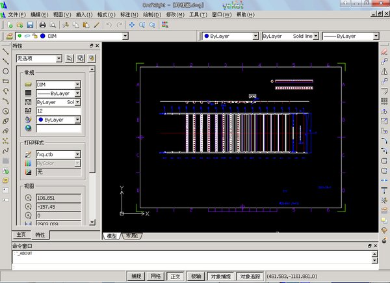Screen dimensions: 390x283
Task: Toggle the 正交 ortho mode
Action: coord(175,276)
